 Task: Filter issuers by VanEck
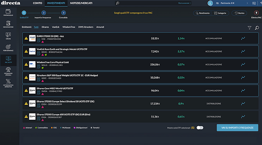(x=56, y=27)
